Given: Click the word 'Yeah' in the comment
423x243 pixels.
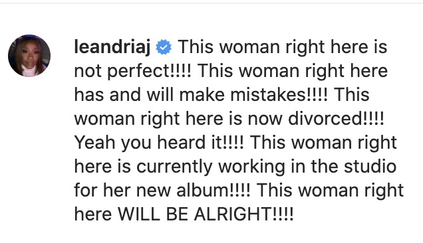Looking at the screenshot, I should tap(94, 142).
